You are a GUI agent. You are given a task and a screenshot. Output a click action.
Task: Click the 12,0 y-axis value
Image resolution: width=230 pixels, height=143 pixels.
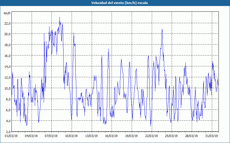pos(7,77)
